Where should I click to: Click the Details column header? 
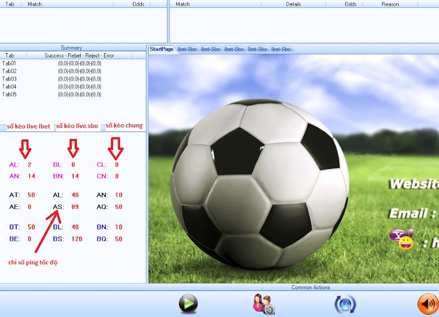[x=294, y=4]
